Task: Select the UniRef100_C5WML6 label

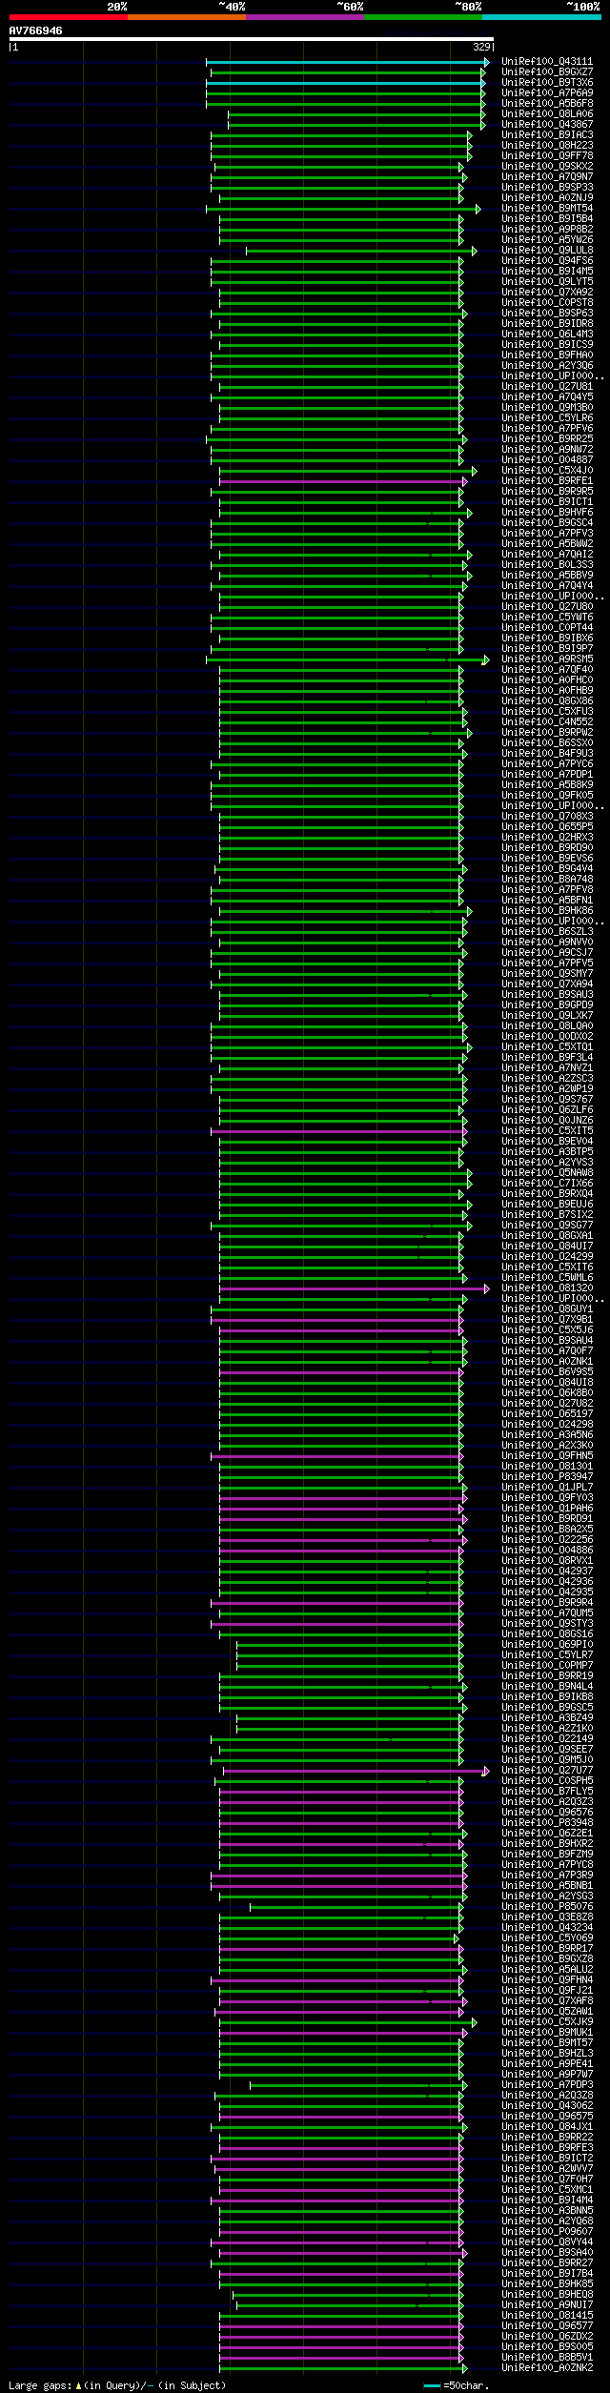Action: tap(547, 1278)
